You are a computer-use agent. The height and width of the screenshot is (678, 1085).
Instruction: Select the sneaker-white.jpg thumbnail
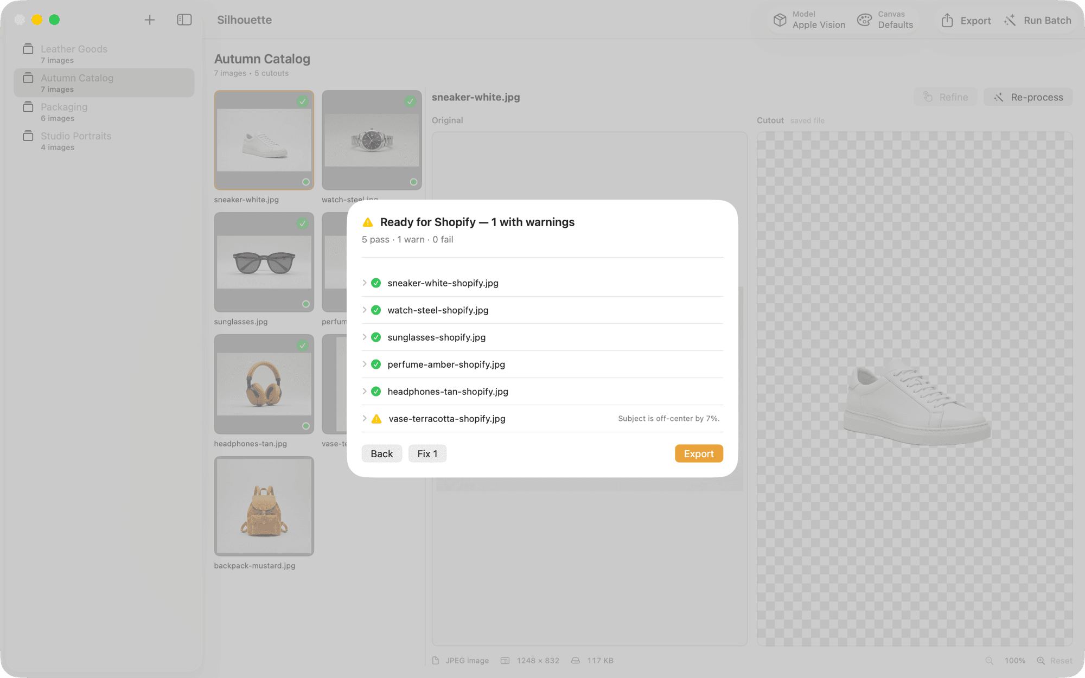pos(264,140)
